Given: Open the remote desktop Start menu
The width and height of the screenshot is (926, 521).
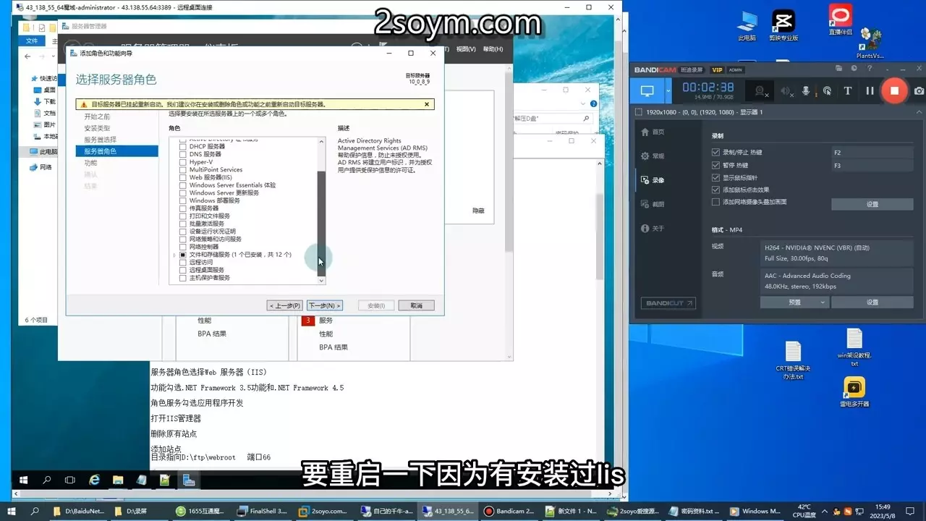Looking at the screenshot, I should click(24, 480).
